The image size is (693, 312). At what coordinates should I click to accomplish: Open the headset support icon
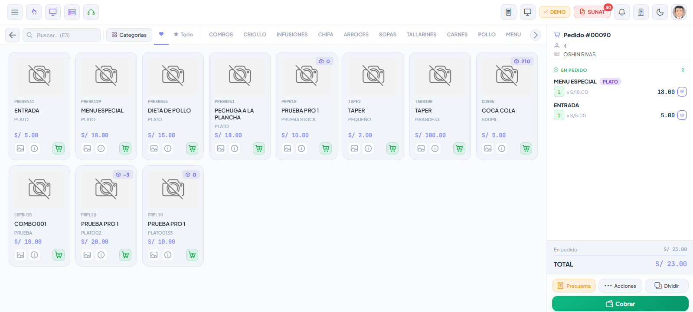pyautogui.click(x=91, y=12)
